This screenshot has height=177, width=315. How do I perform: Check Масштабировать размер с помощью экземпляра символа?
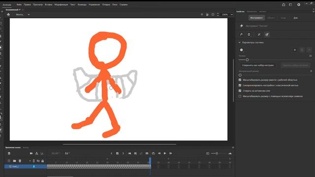pyautogui.click(x=240, y=96)
